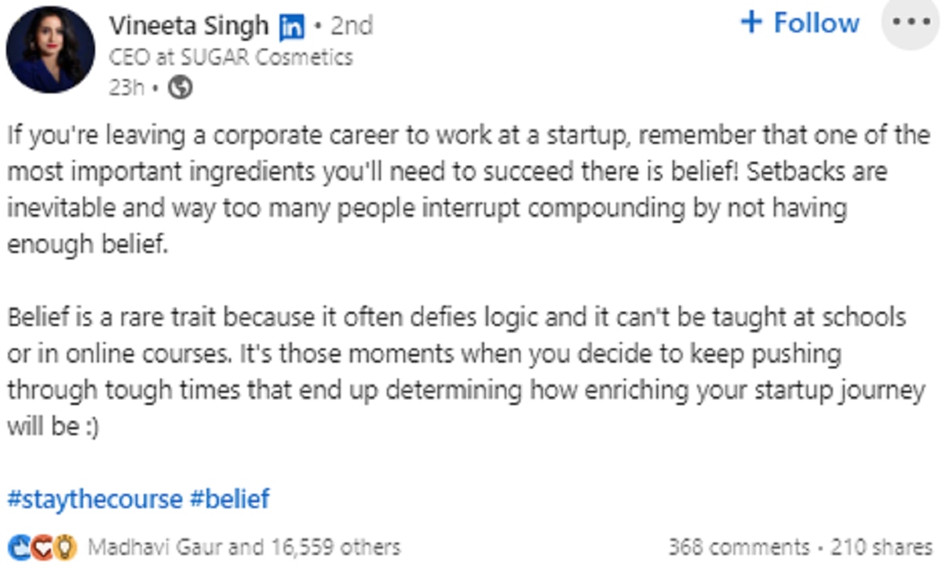Click the 'CEO at SUGAR Cosmetics' headline
Viewport: 942px width, 577px height.
[x=231, y=57]
